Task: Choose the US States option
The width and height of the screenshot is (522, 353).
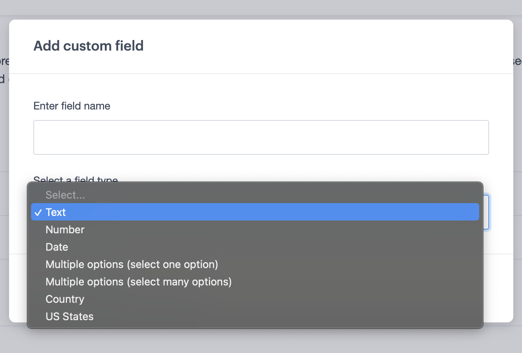Action: click(70, 316)
